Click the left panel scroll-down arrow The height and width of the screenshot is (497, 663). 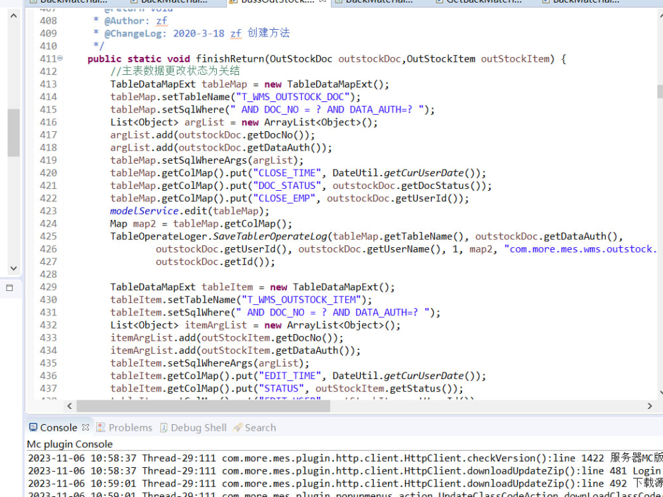pos(13,268)
